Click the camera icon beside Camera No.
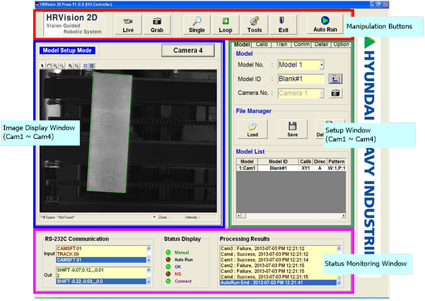Screen dimensions: 425x301 click(x=335, y=93)
